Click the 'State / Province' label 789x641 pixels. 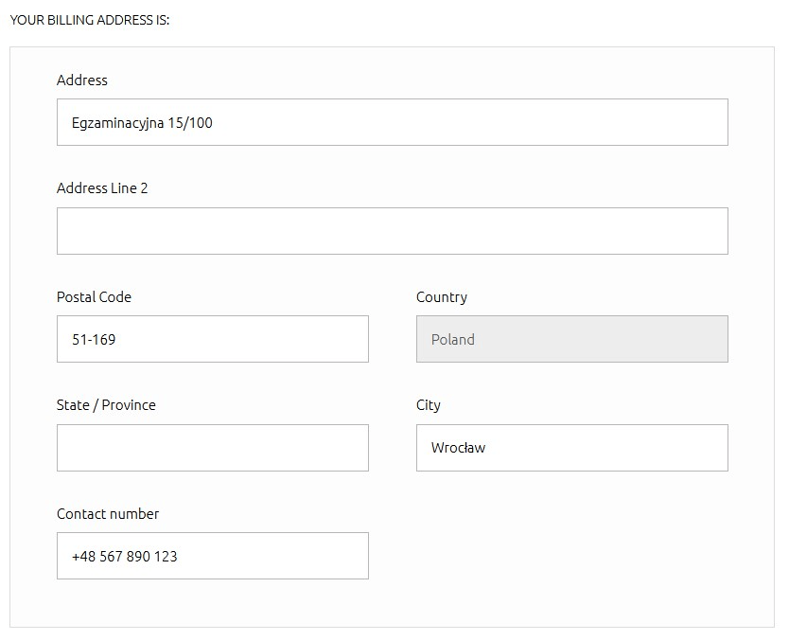[x=106, y=405]
